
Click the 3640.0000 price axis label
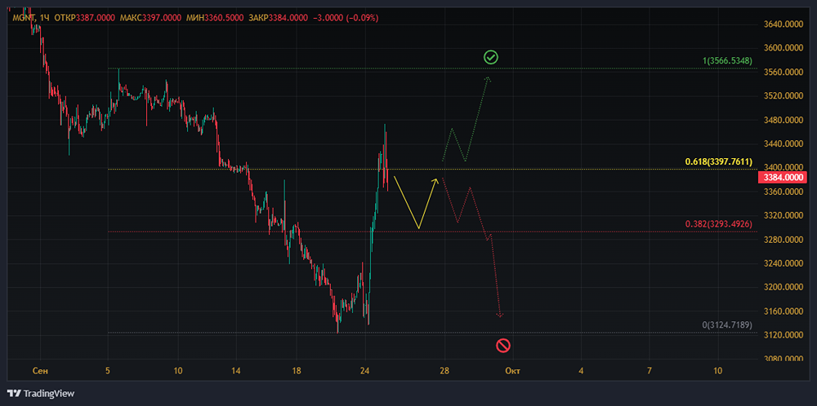click(782, 24)
